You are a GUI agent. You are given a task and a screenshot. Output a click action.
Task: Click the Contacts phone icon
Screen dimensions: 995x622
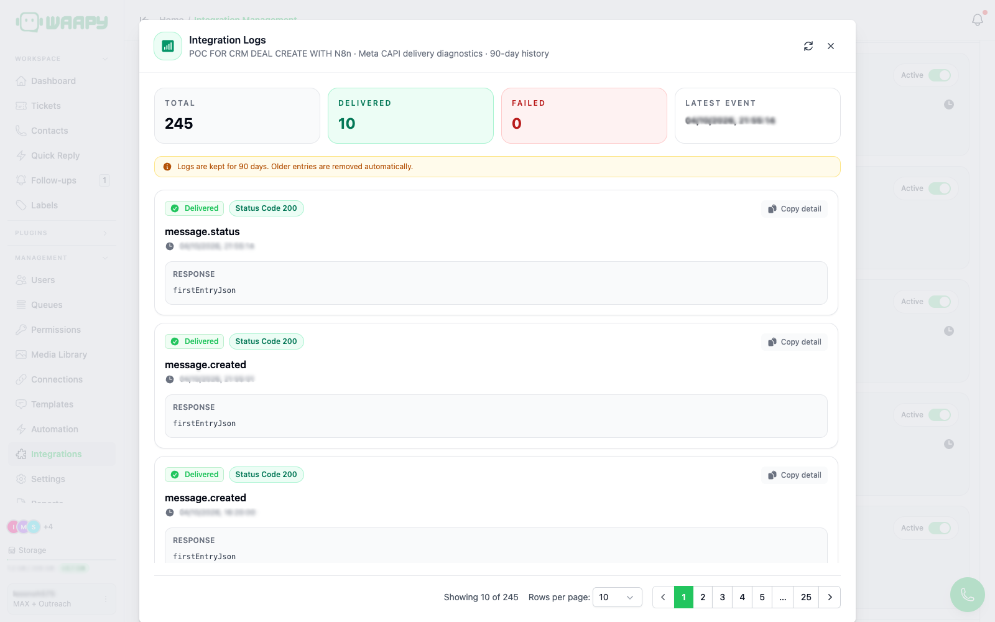(x=21, y=131)
